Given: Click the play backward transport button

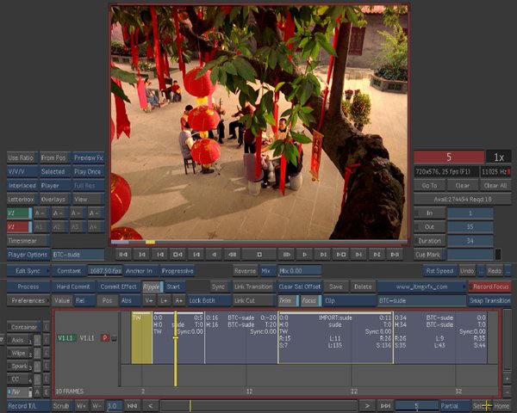Looking at the screenshot, I should pos(212,255).
